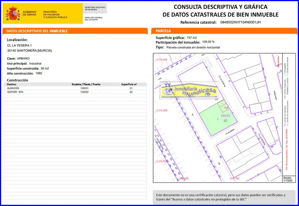
Task: Click participation value "100,00 %"
Action: 208,42
